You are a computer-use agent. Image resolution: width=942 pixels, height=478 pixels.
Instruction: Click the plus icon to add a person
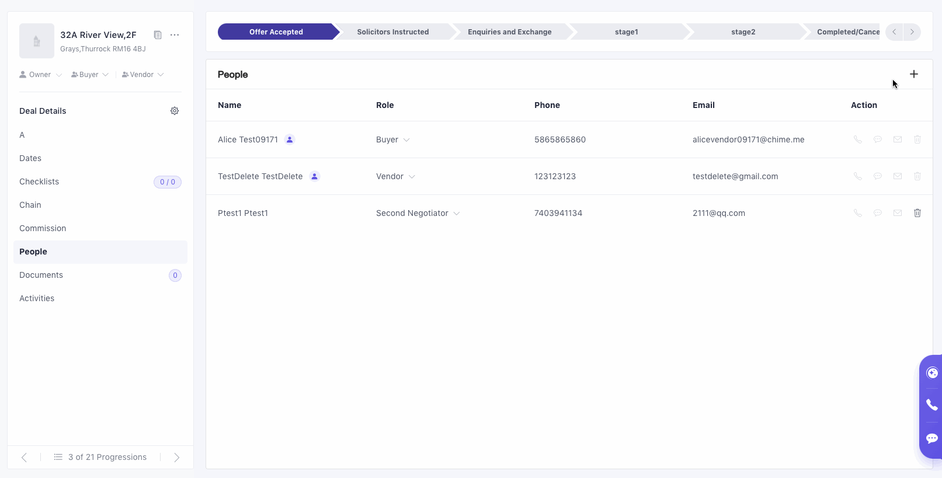(x=913, y=74)
